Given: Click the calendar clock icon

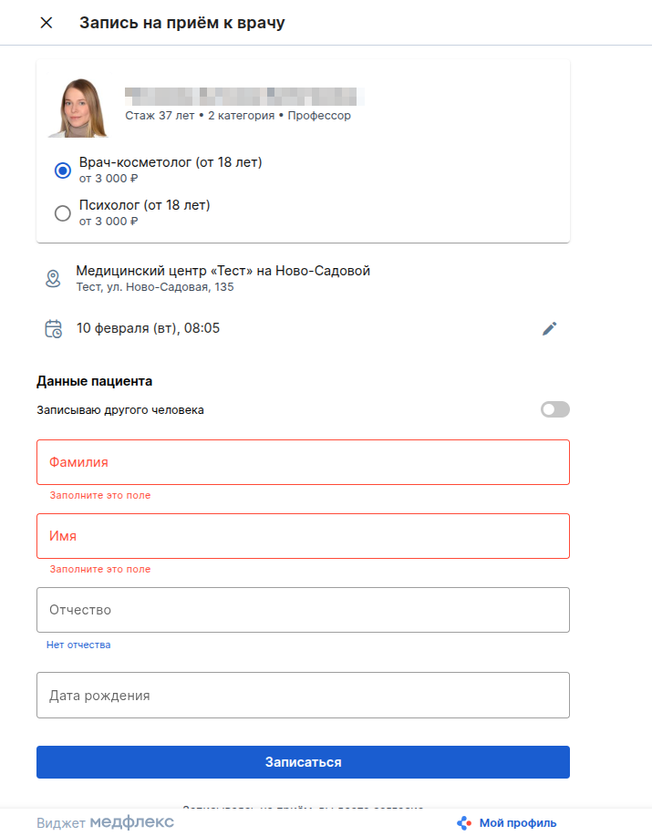Looking at the screenshot, I should 54,328.
